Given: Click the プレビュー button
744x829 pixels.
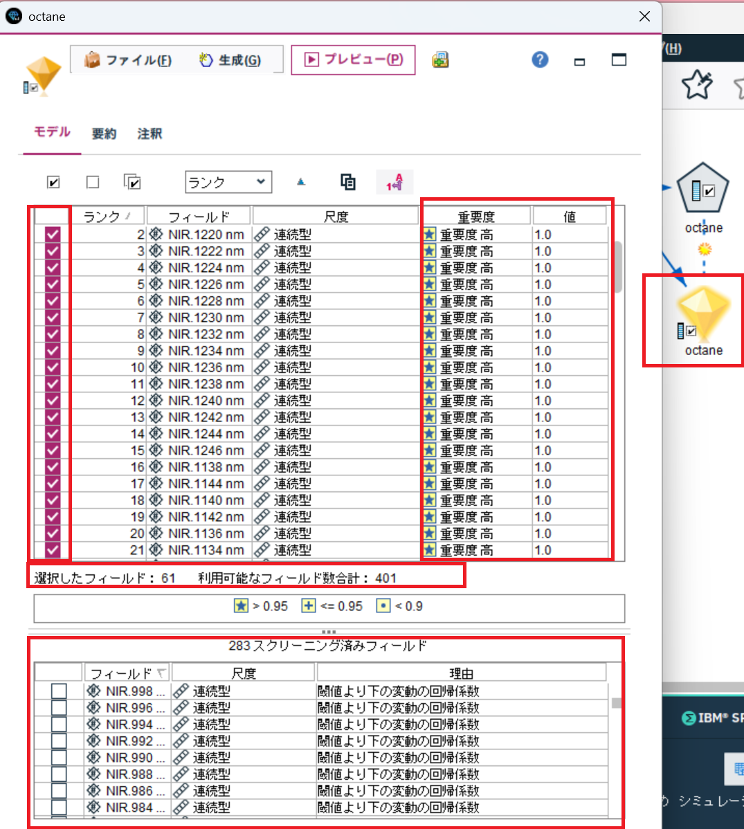Looking at the screenshot, I should (353, 60).
